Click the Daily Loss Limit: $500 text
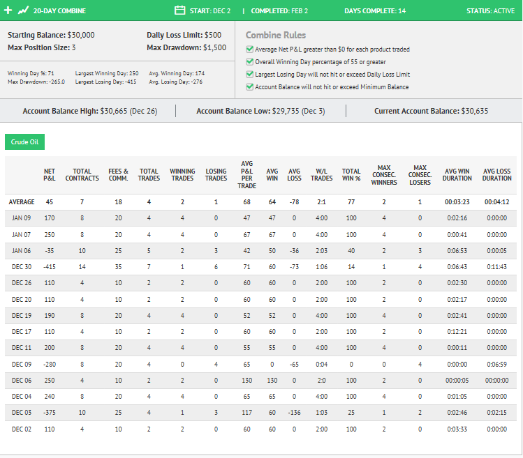This screenshot has height=458, width=523. [184, 35]
